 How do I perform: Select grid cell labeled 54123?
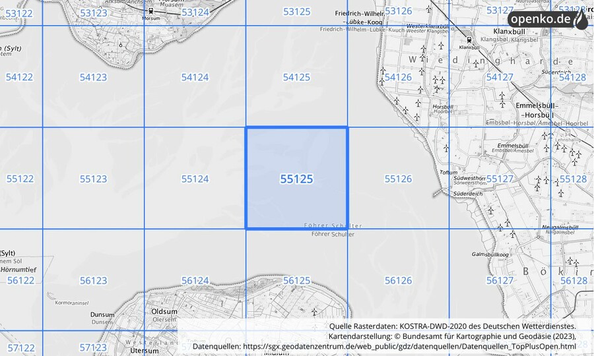tap(93, 76)
